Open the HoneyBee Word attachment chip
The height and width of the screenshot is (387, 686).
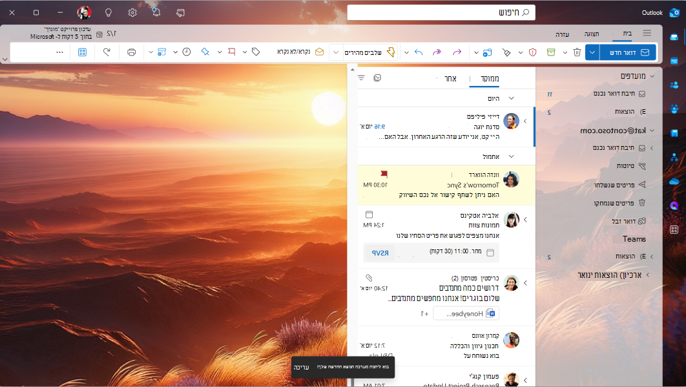point(466,313)
